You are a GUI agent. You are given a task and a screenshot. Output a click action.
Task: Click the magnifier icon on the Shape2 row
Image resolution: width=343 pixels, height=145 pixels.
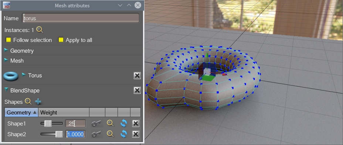[x=111, y=134]
